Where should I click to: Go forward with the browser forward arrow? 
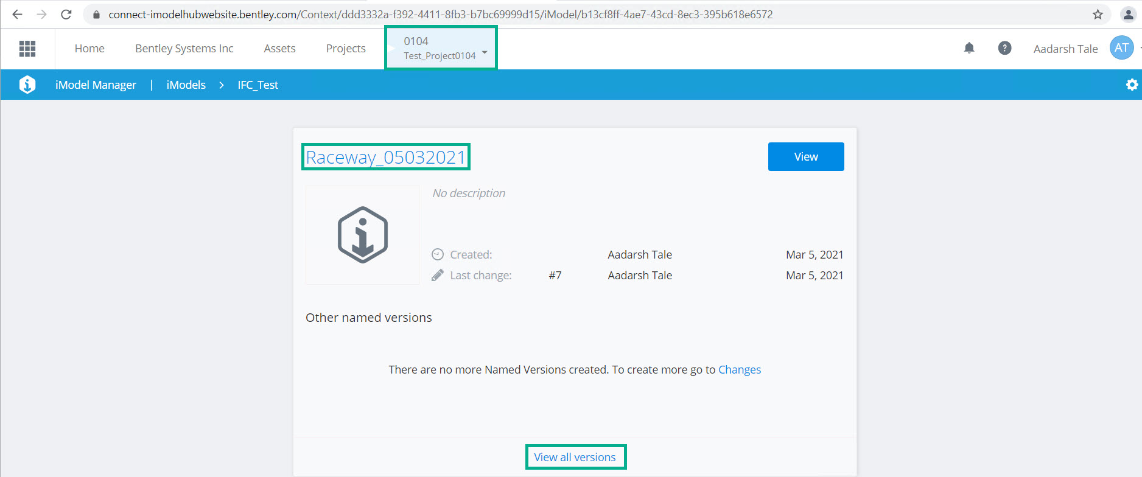click(x=41, y=15)
